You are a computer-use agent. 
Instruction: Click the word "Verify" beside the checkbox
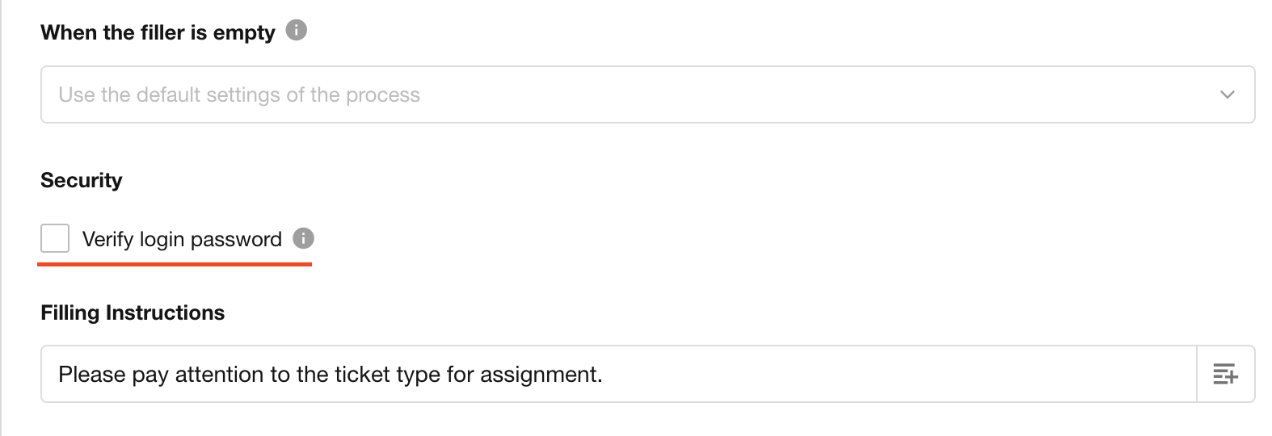(107, 239)
